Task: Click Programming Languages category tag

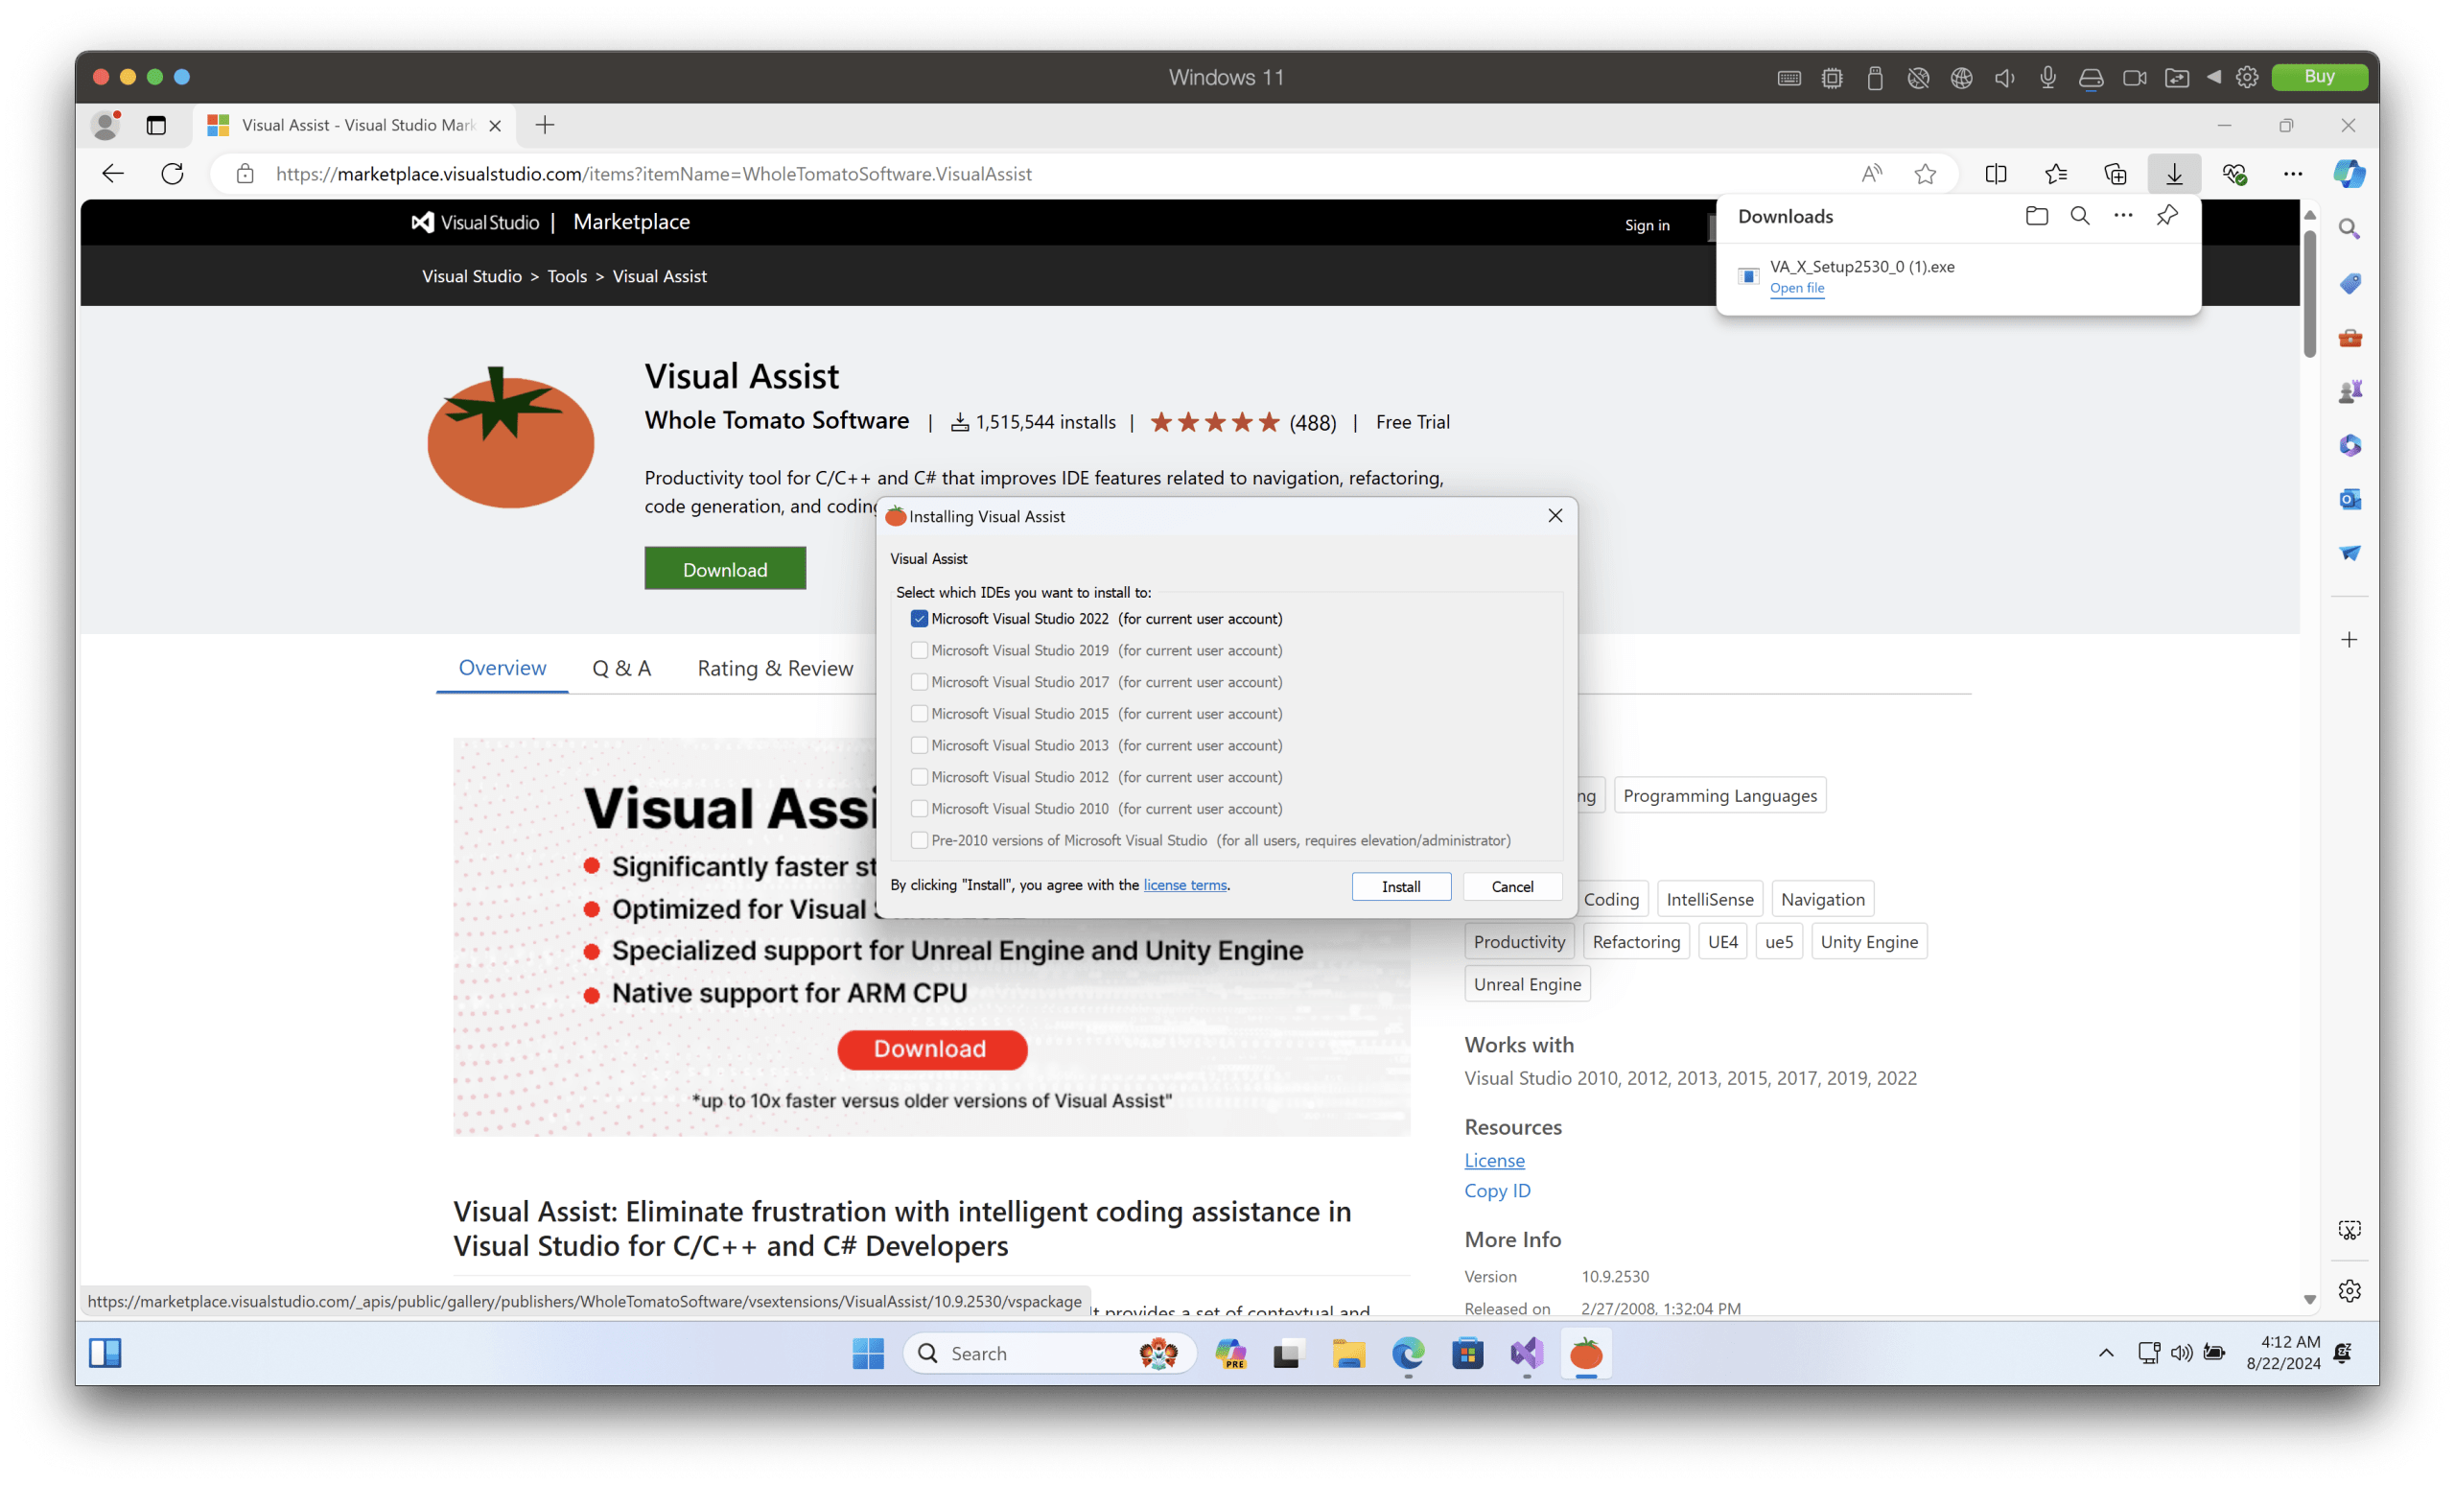Action: pyautogui.click(x=1719, y=795)
